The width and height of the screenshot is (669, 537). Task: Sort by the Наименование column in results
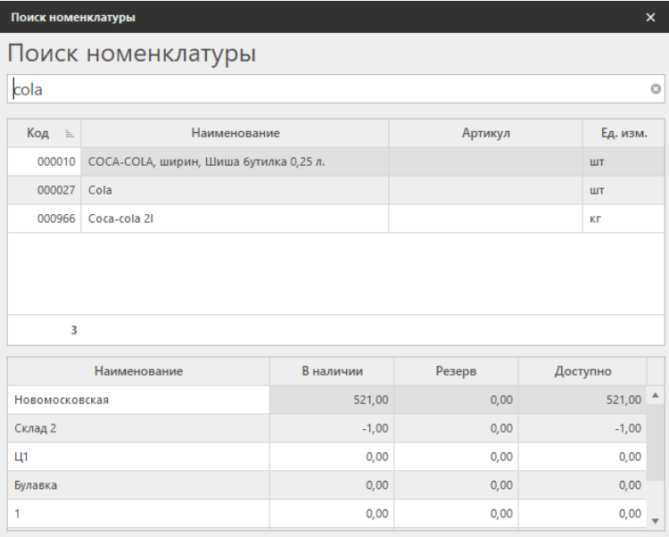coord(235,134)
